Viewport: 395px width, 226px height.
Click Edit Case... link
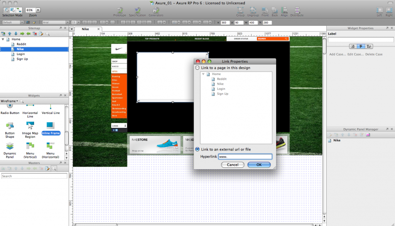355,54
